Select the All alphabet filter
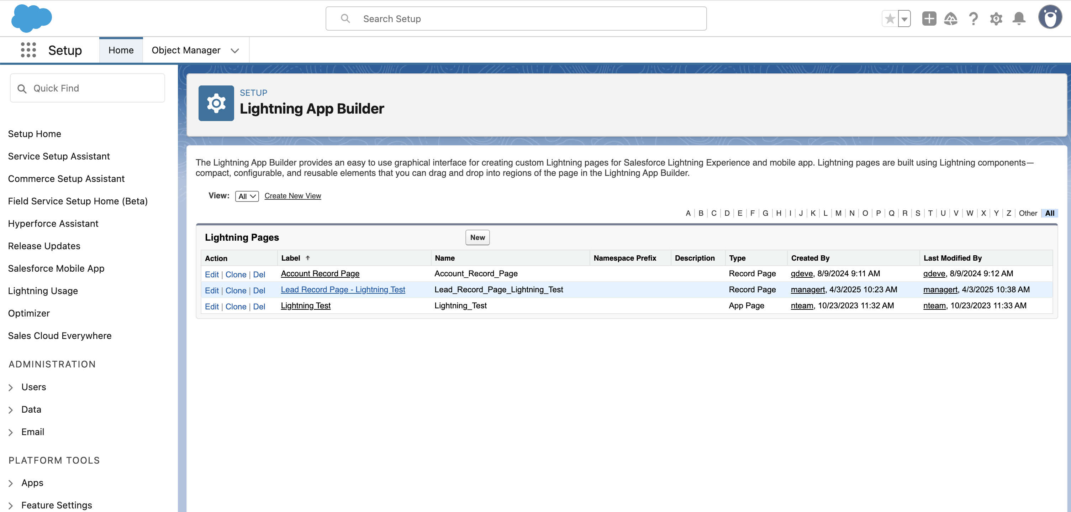This screenshot has height=512, width=1071. pos(1050,213)
